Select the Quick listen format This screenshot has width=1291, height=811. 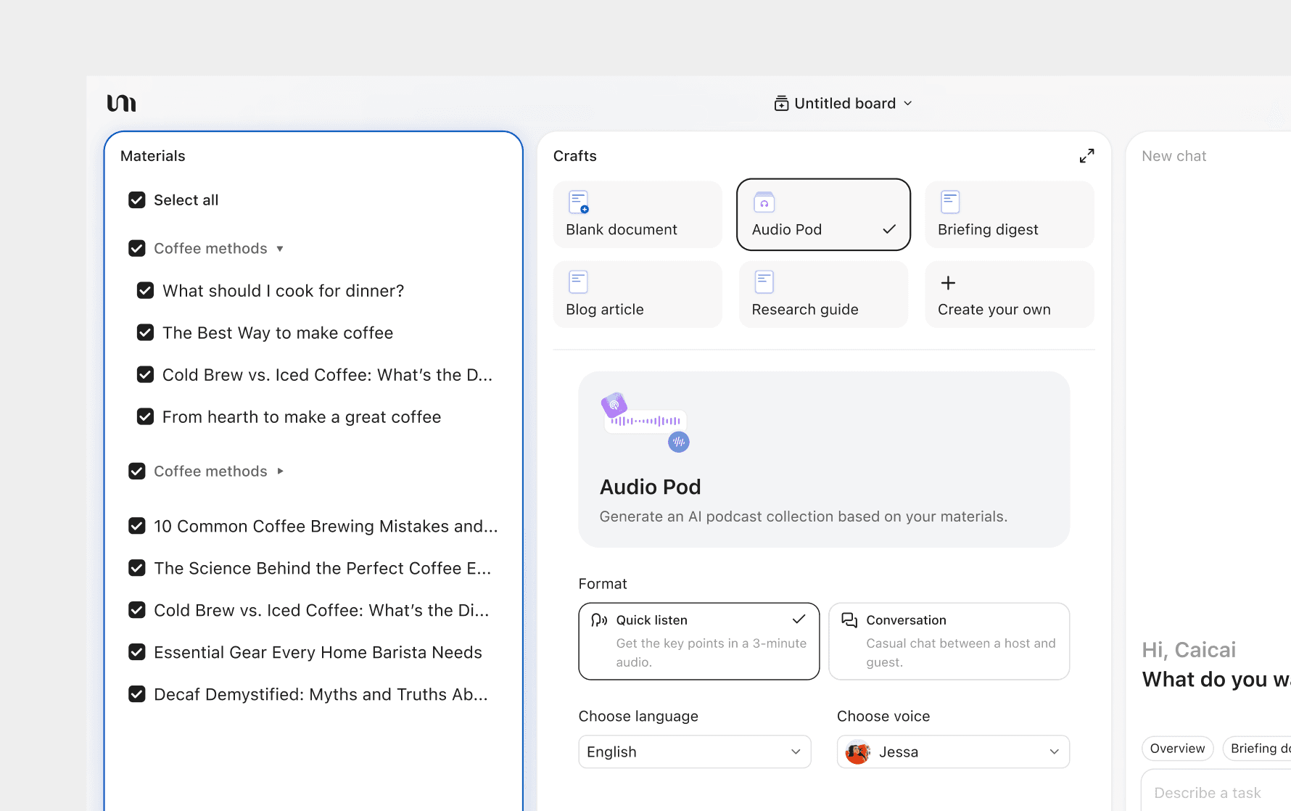698,641
